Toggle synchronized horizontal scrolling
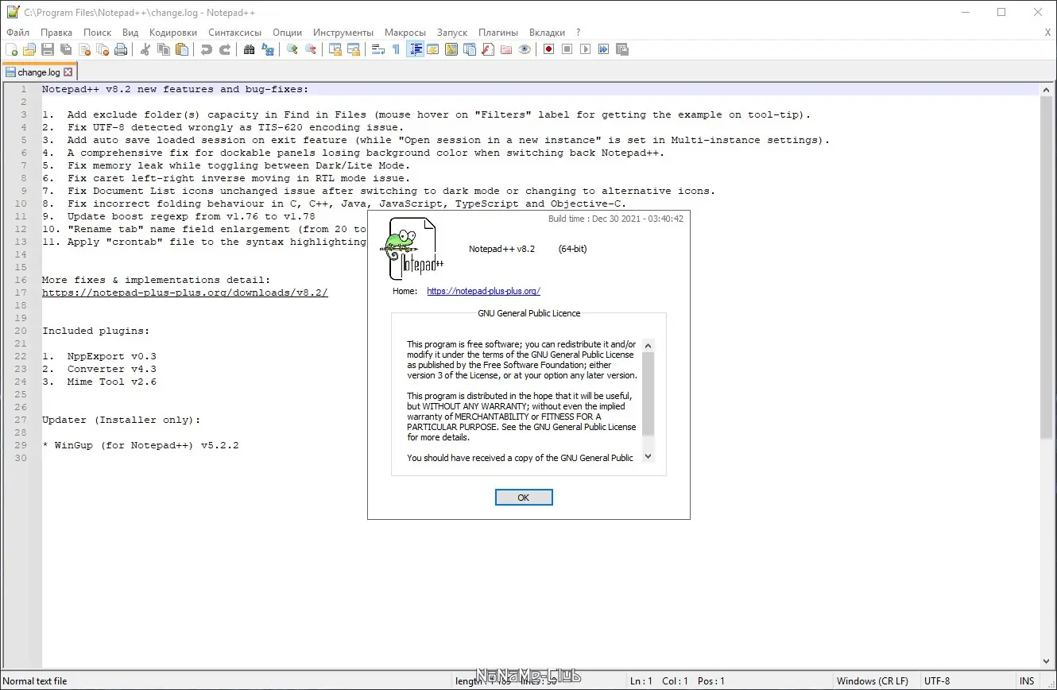The width and height of the screenshot is (1057, 690). click(354, 49)
